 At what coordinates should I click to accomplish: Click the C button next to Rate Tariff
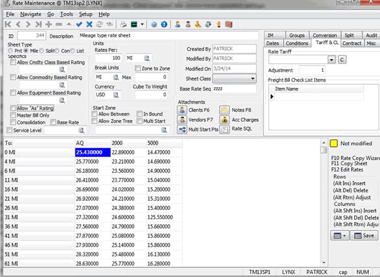click(x=342, y=60)
